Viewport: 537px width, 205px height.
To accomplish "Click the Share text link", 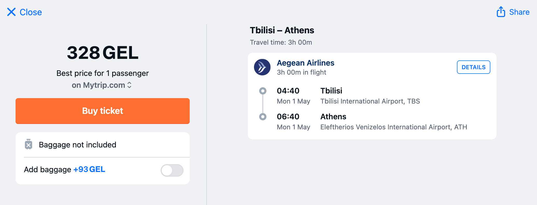I will 519,12.
